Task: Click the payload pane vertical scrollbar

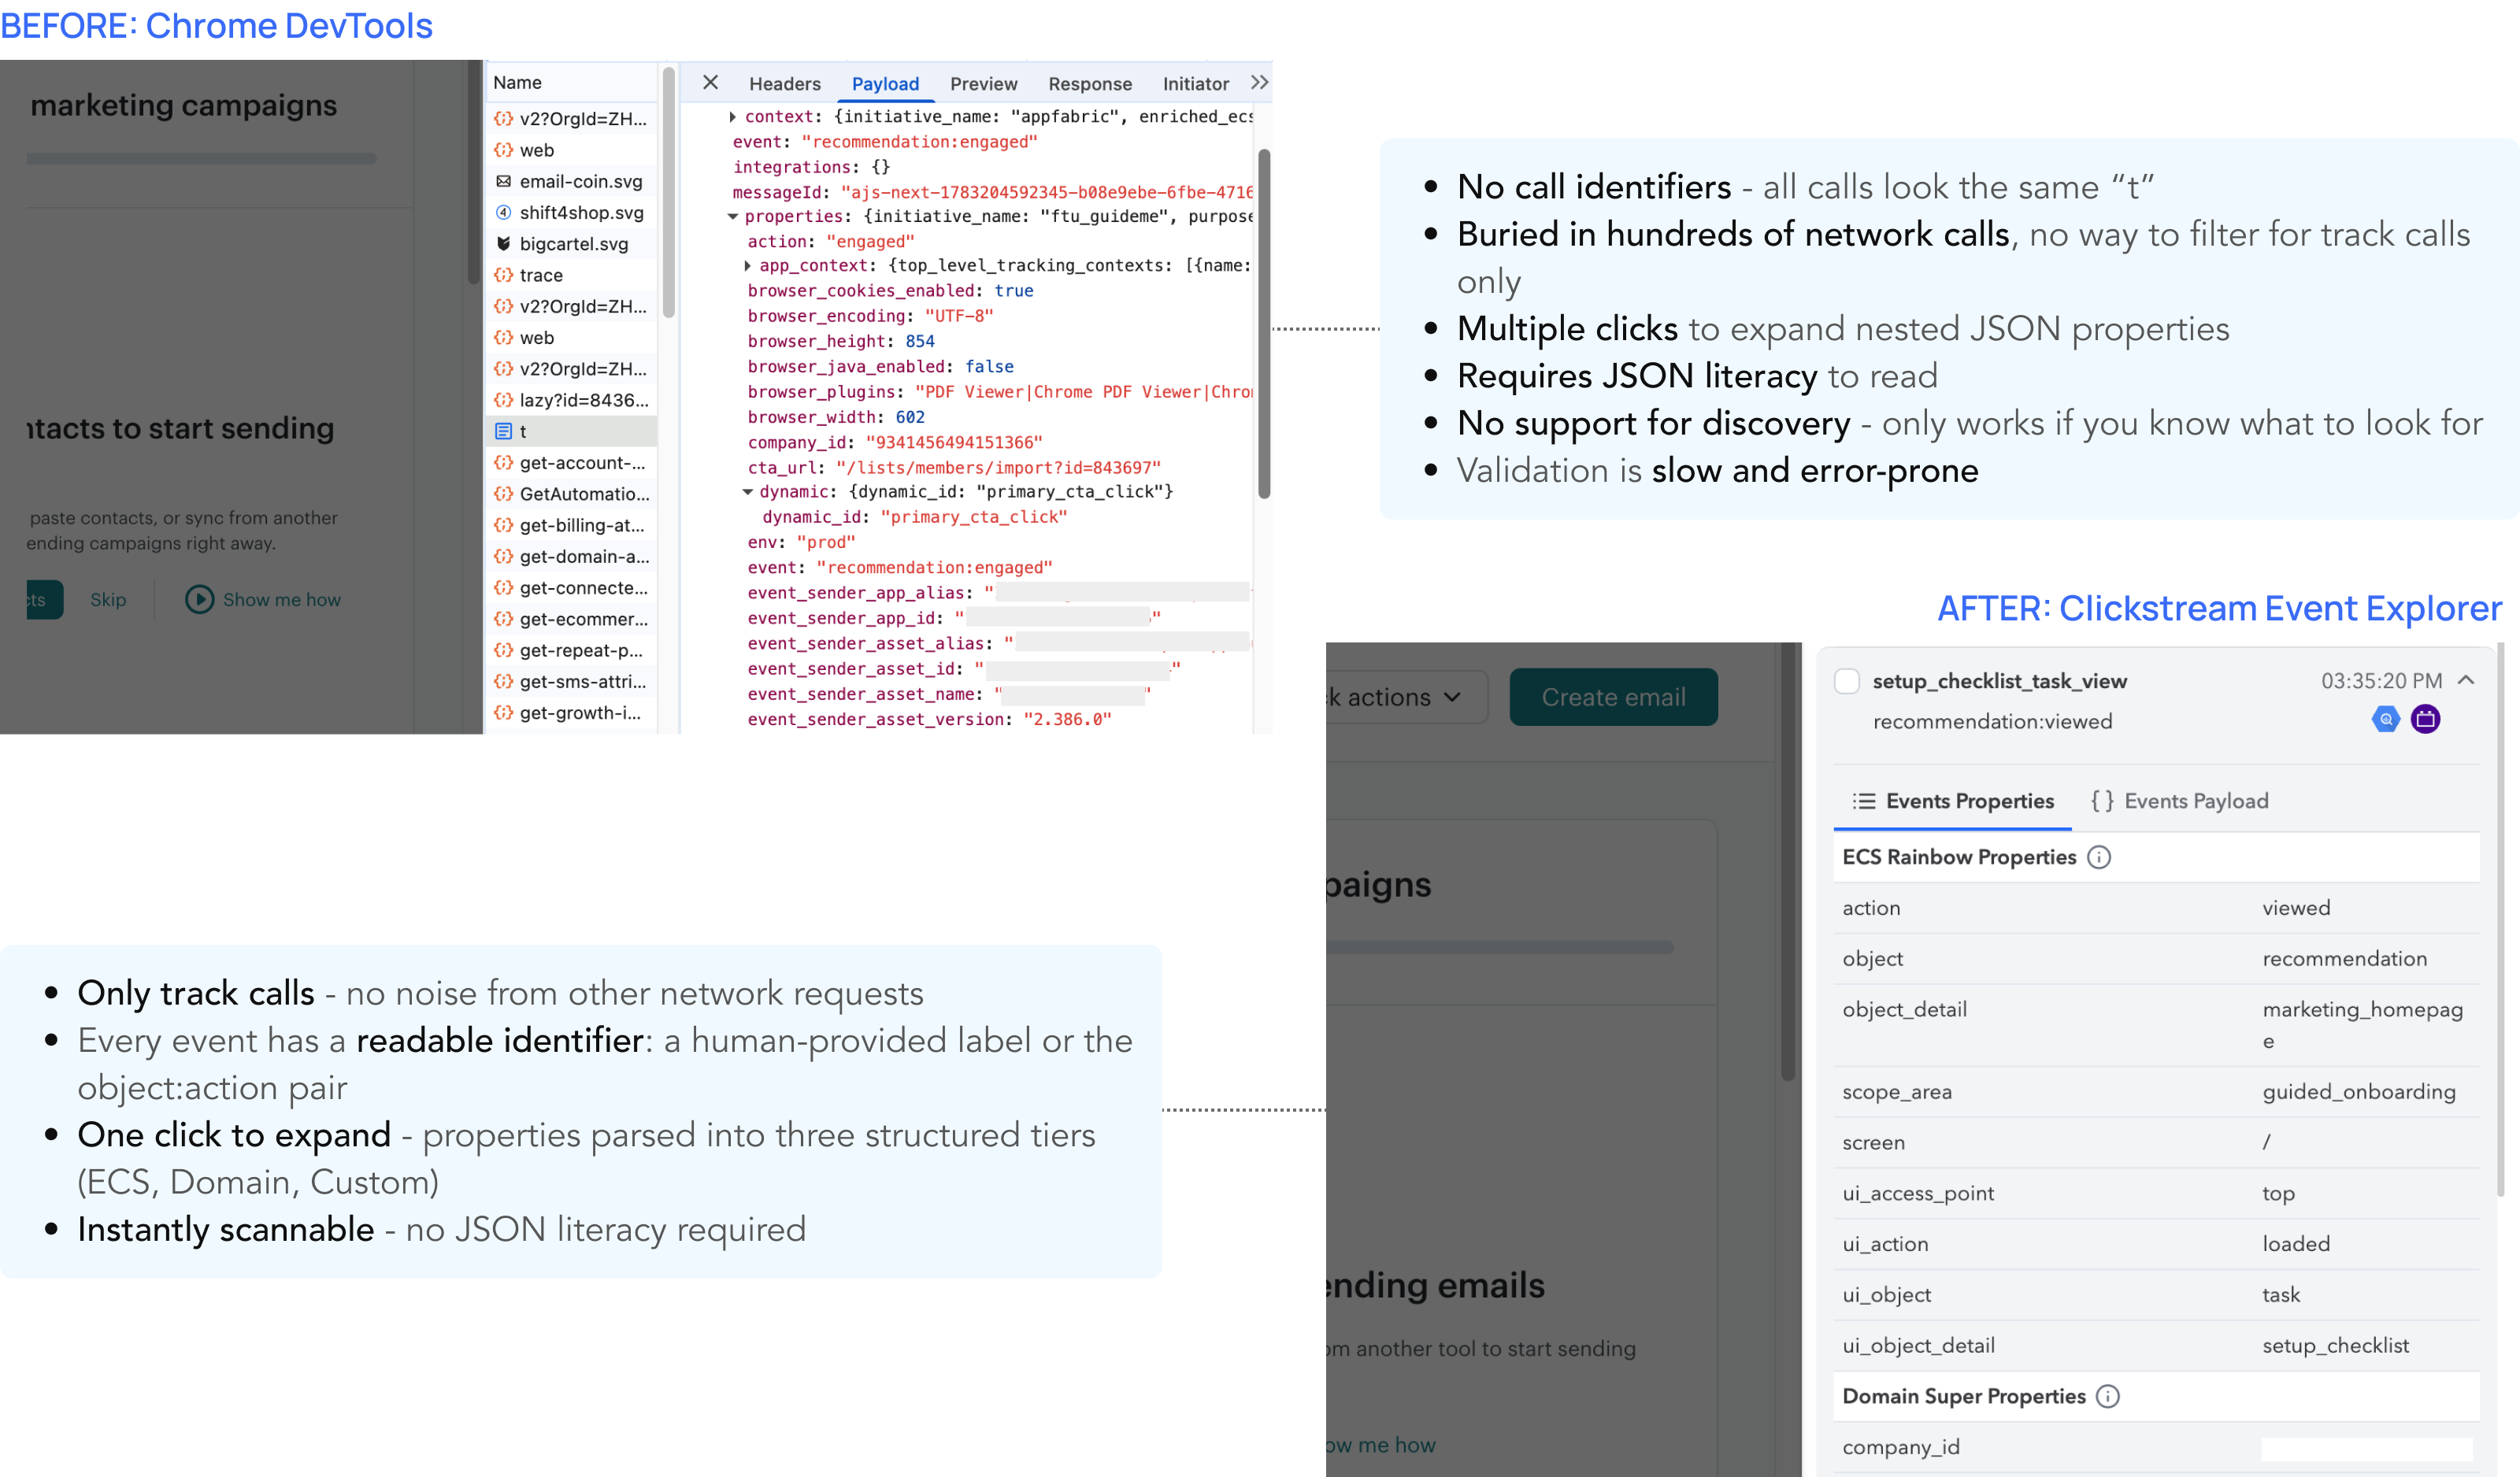Action: click(x=1264, y=323)
